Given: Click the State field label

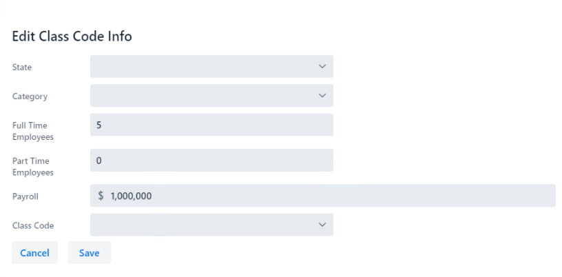Looking at the screenshot, I should (x=22, y=68).
